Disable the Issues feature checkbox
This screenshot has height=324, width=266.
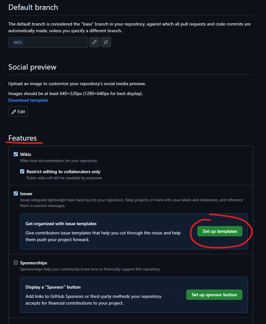pos(16,193)
